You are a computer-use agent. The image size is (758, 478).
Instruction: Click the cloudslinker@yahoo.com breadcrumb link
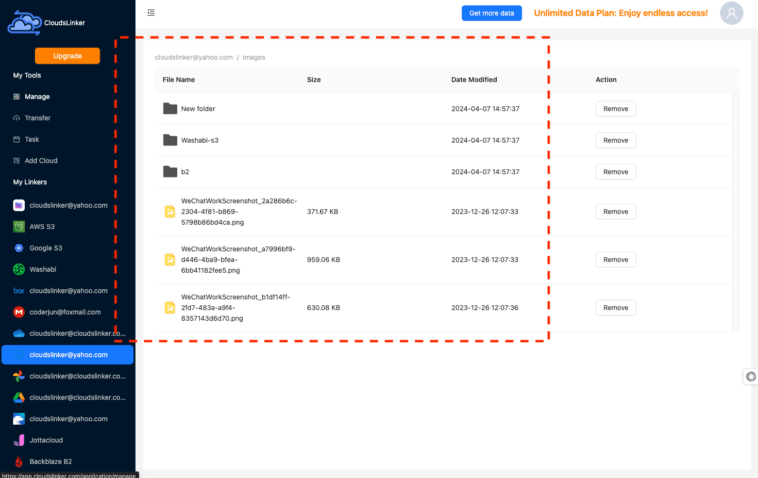click(x=194, y=57)
